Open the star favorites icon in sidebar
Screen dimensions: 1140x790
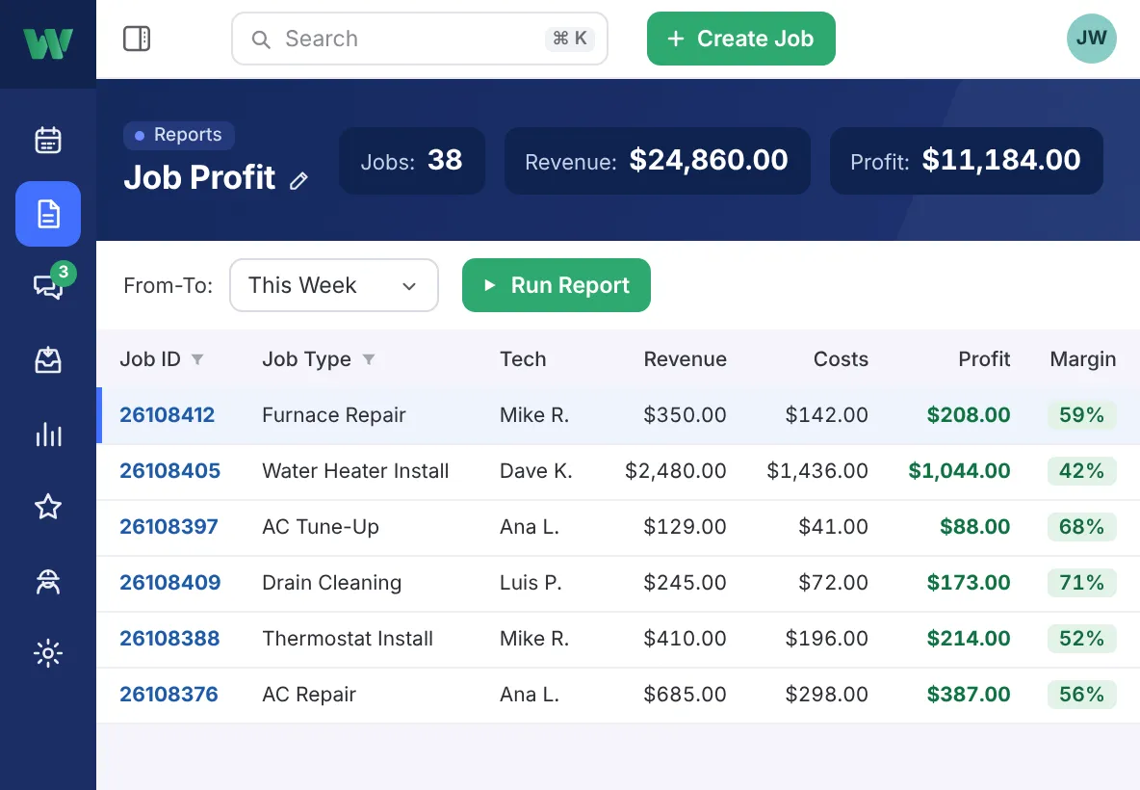pyautogui.click(x=48, y=507)
